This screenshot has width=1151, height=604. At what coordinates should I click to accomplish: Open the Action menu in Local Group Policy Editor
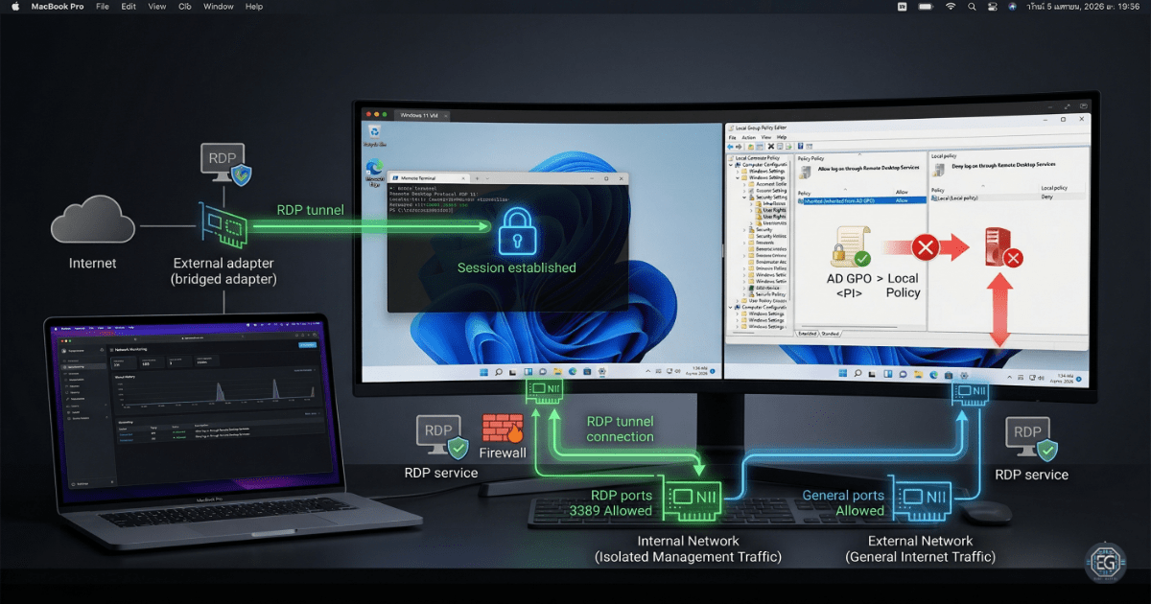(x=748, y=137)
